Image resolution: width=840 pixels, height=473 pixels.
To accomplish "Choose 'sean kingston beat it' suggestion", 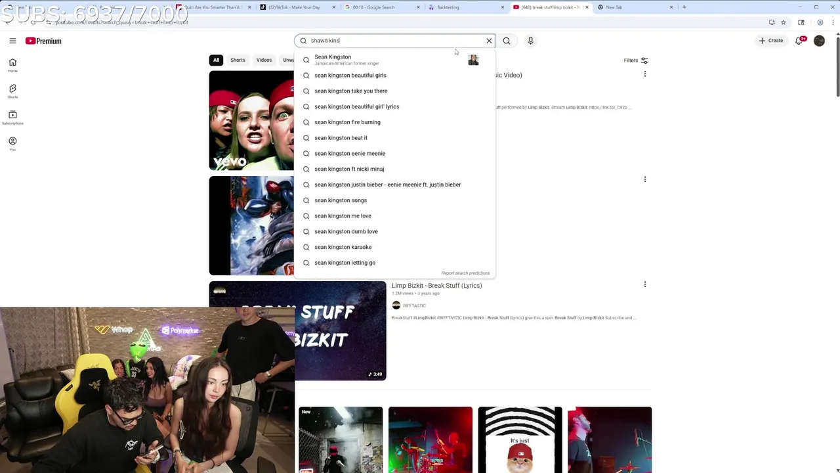I will click(x=394, y=138).
